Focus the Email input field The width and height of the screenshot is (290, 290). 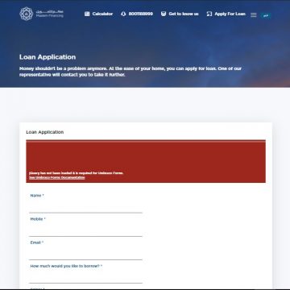[x=85, y=254]
